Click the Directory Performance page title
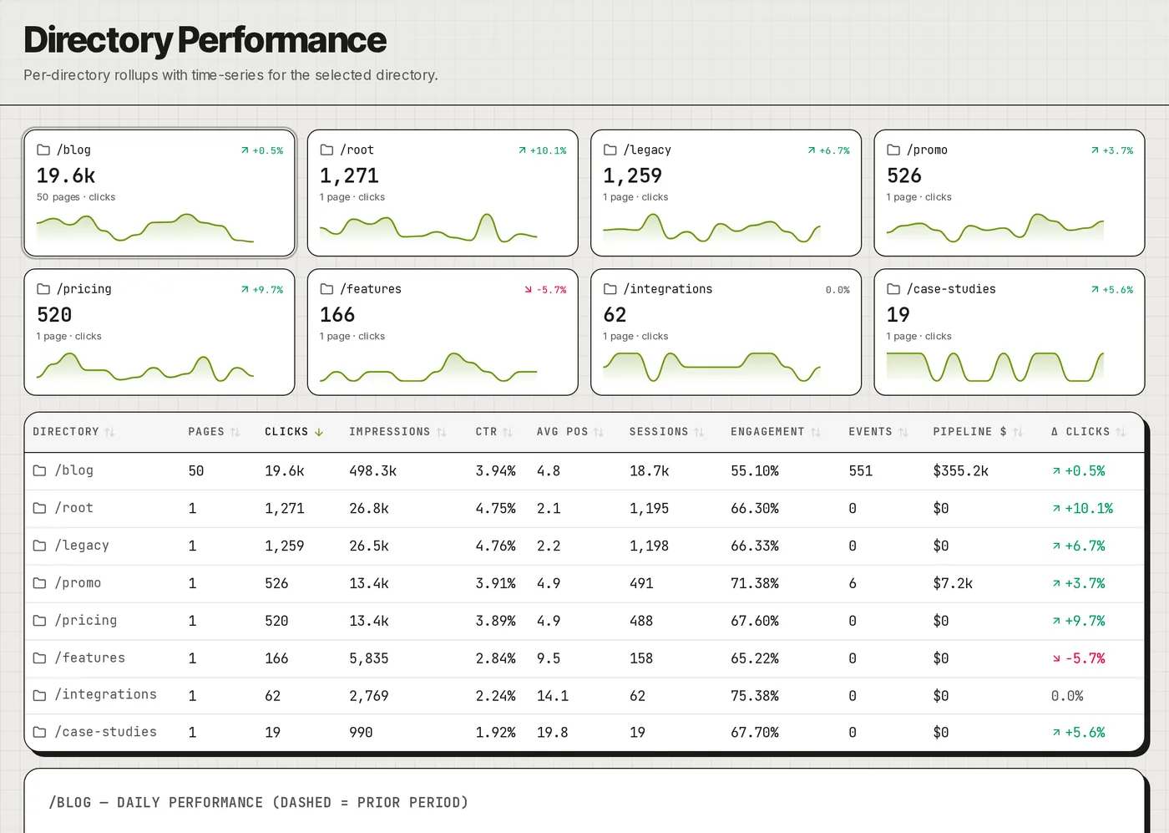 (x=205, y=40)
